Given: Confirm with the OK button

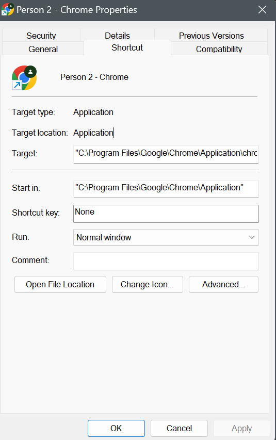Looking at the screenshot, I should [x=116, y=428].
